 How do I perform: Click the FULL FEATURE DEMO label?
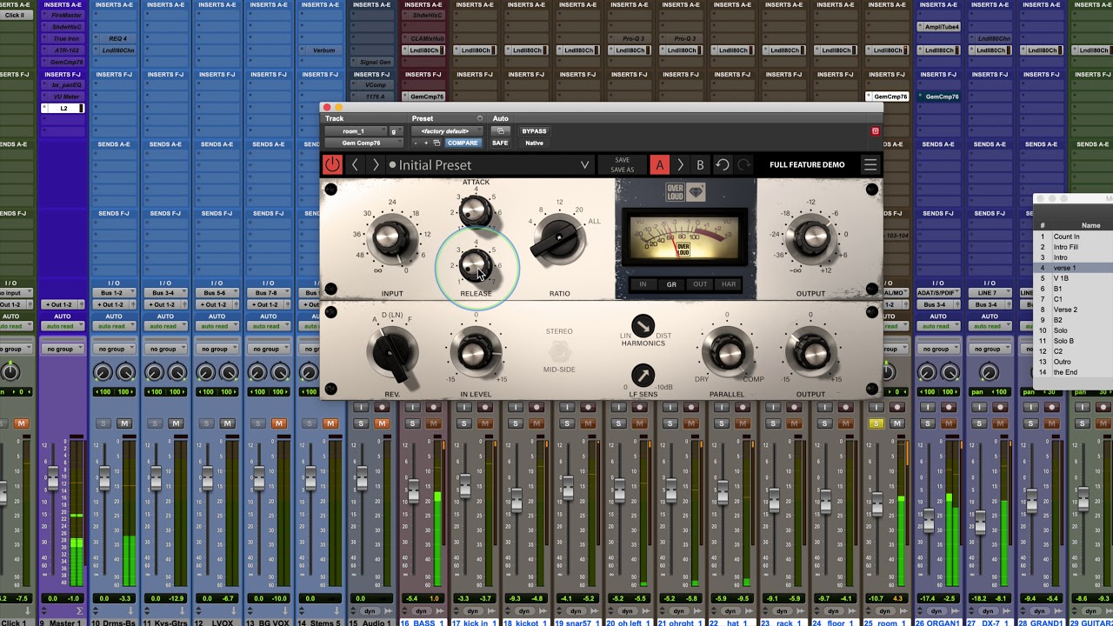point(807,164)
